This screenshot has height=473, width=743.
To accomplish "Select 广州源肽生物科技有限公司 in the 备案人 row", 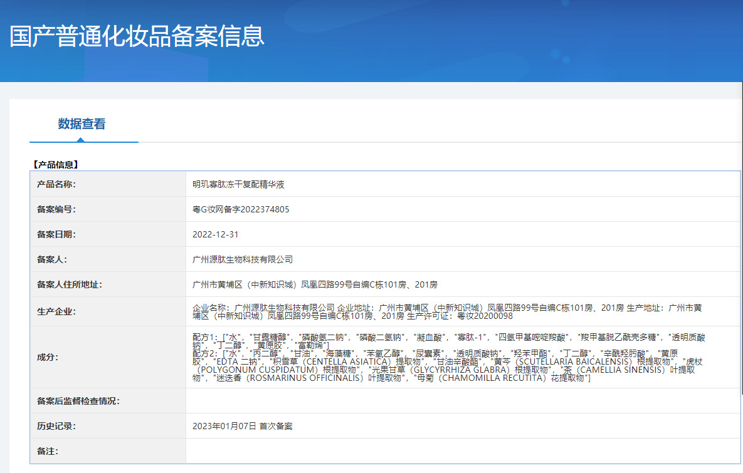I will pyautogui.click(x=243, y=259).
